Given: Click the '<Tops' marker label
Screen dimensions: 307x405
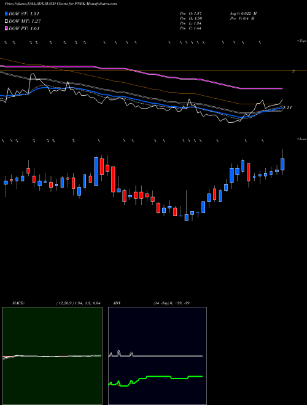Looking at the screenshot, I should [301, 41].
